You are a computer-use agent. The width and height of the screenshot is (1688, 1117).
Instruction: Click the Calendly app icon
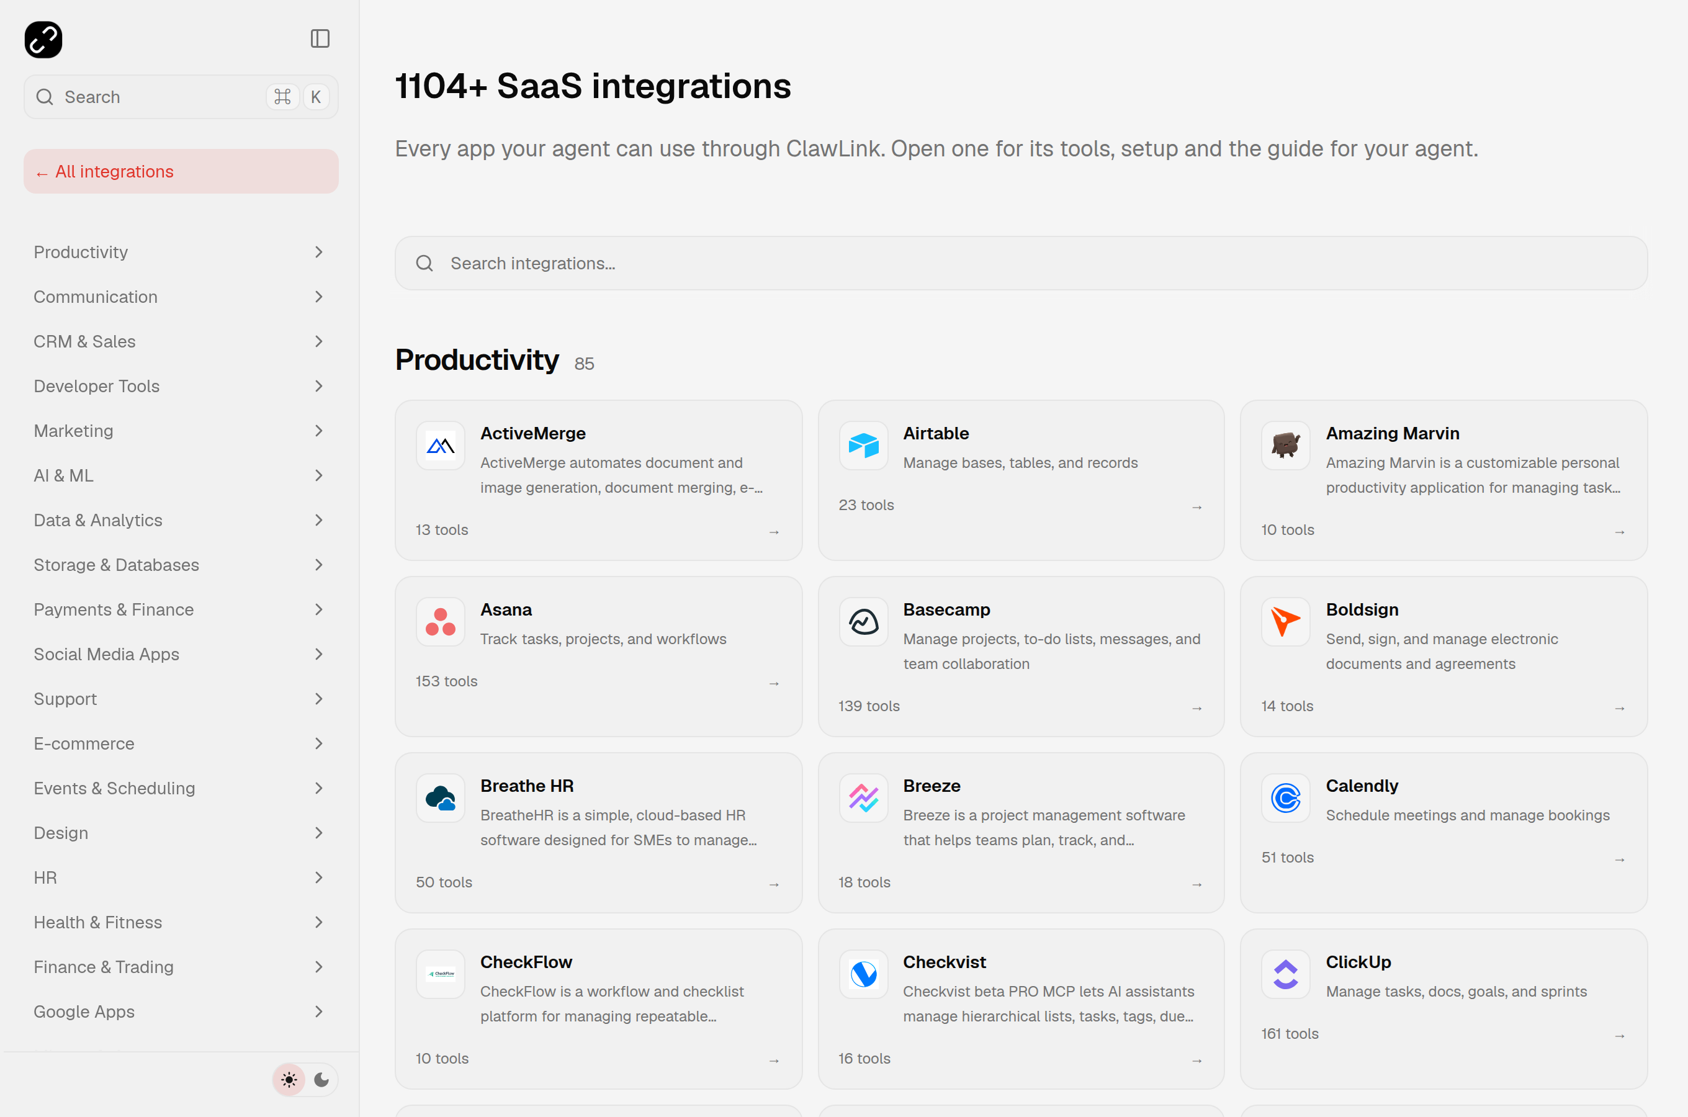[1286, 798]
